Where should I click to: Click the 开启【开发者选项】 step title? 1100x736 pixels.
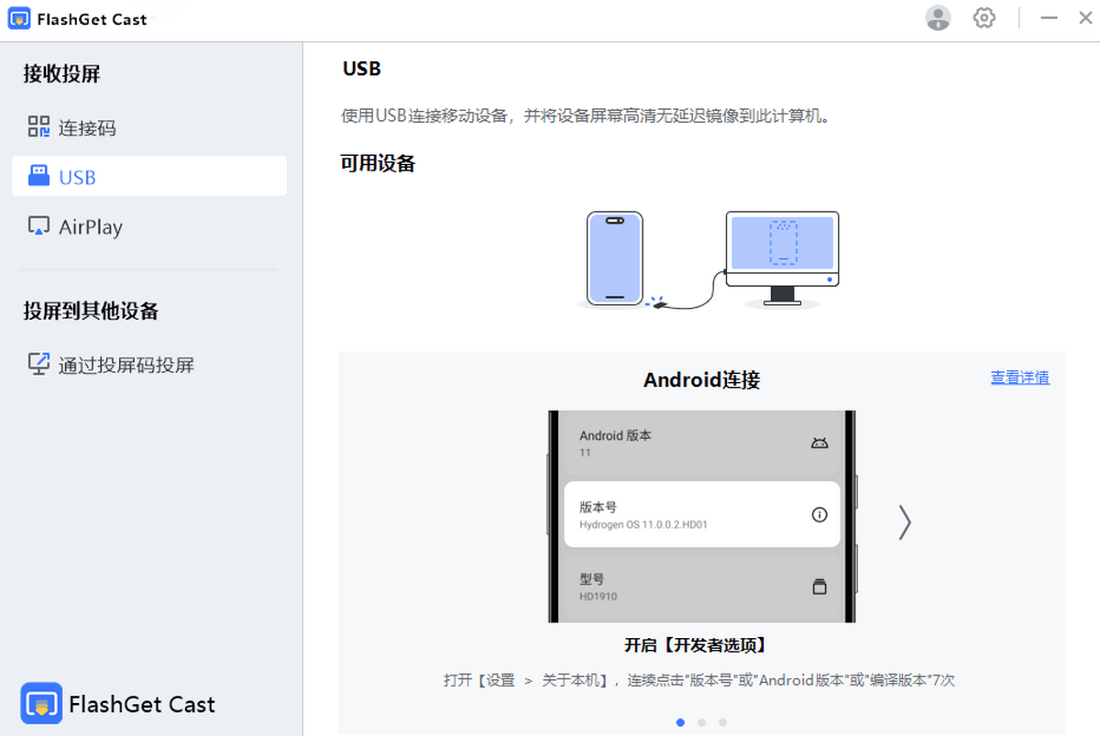(696, 645)
